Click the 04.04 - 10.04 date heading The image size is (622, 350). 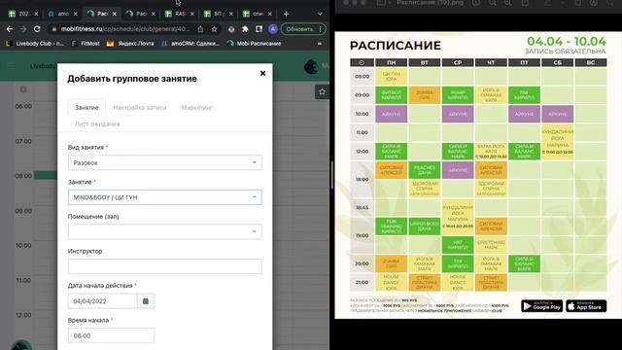(x=566, y=41)
